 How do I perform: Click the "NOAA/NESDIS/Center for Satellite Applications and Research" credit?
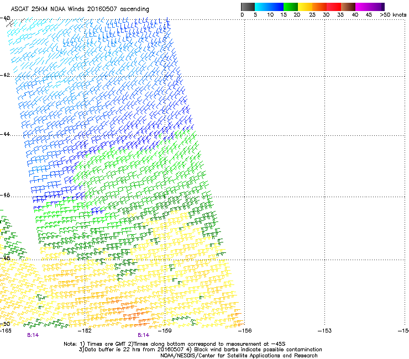click(x=239, y=356)
